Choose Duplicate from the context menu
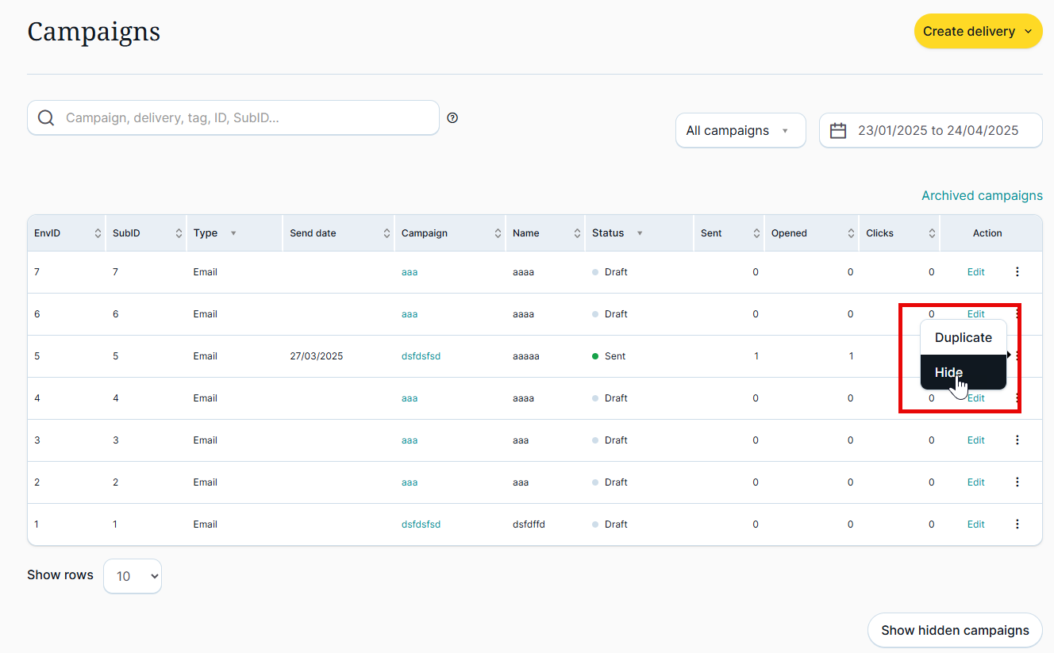 pyautogui.click(x=963, y=338)
